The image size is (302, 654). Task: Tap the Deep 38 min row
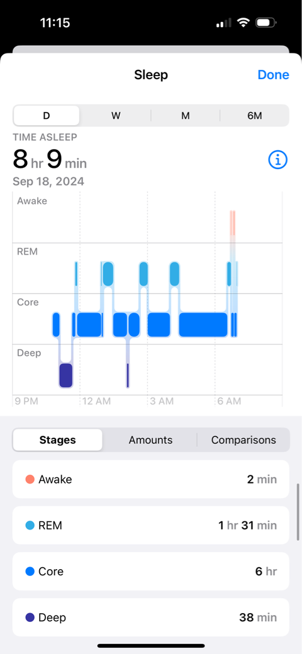pos(150,618)
